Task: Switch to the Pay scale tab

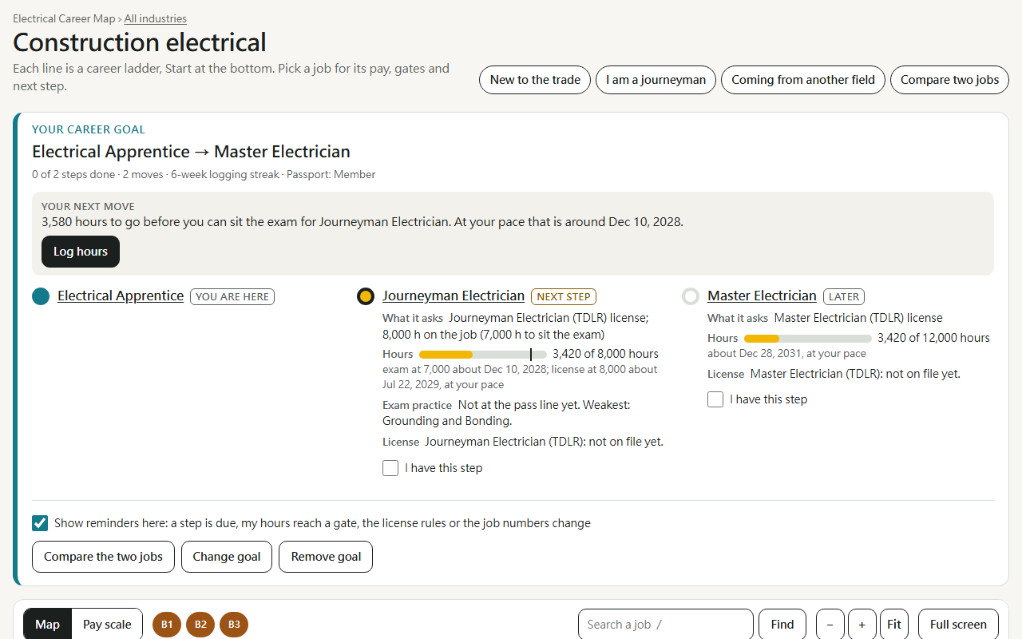Action: [107, 625]
